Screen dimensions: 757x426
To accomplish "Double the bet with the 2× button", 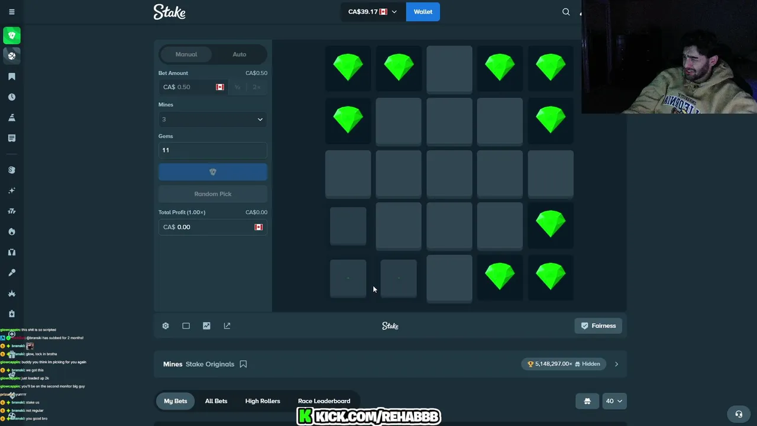I will (256, 87).
